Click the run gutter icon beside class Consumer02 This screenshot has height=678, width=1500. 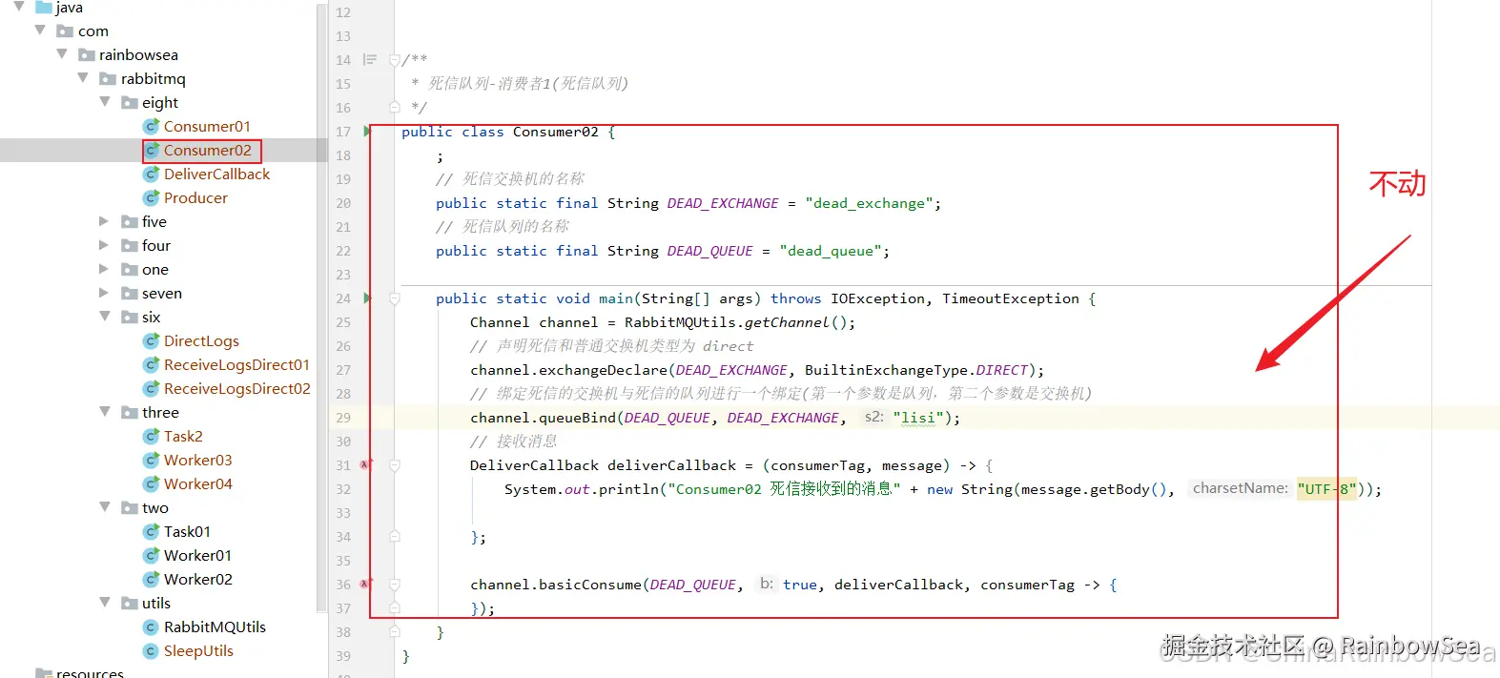(367, 132)
